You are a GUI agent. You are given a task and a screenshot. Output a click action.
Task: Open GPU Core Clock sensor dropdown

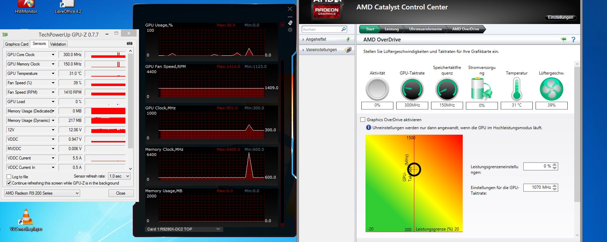[53, 55]
